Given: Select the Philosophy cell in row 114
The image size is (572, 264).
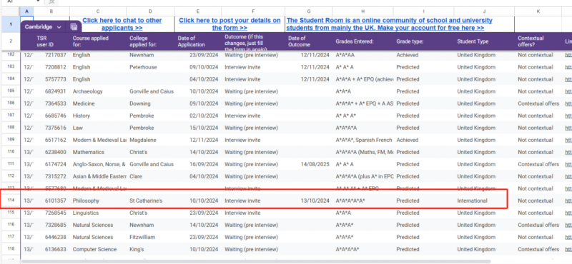Looking at the screenshot, I should [98, 200].
